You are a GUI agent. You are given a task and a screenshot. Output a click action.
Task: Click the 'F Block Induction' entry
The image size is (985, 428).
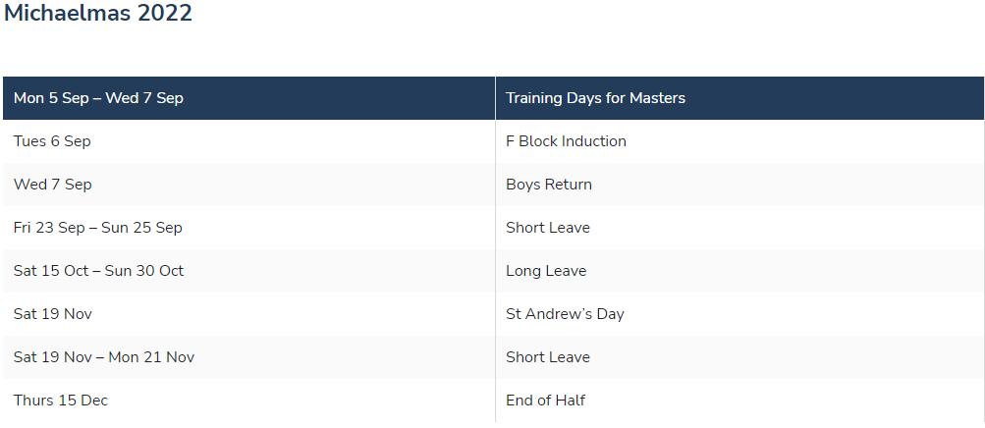pos(566,141)
